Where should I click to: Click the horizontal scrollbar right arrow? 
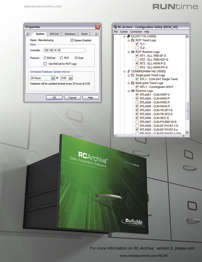tap(183, 135)
